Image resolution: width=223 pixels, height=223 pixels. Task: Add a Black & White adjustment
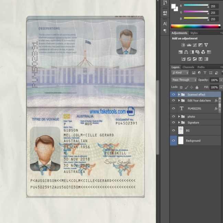[192, 52]
